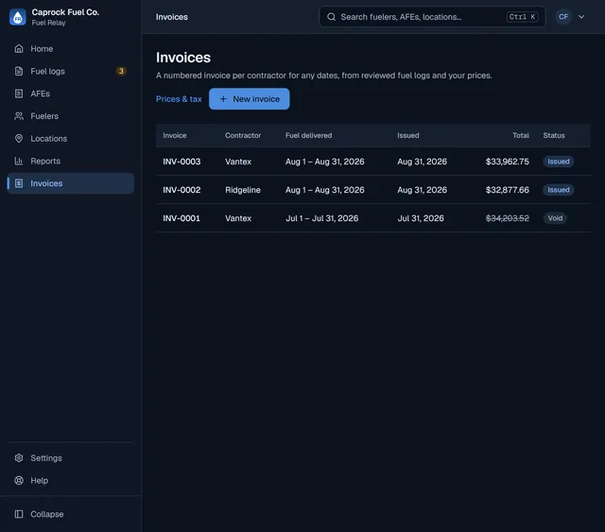Expand the account menu chevron
This screenshot has height=532, width=605.
click(581, 17)
